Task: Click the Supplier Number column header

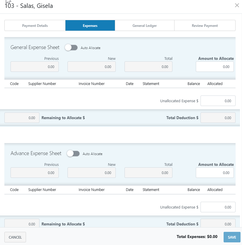Action: point(42,84)
